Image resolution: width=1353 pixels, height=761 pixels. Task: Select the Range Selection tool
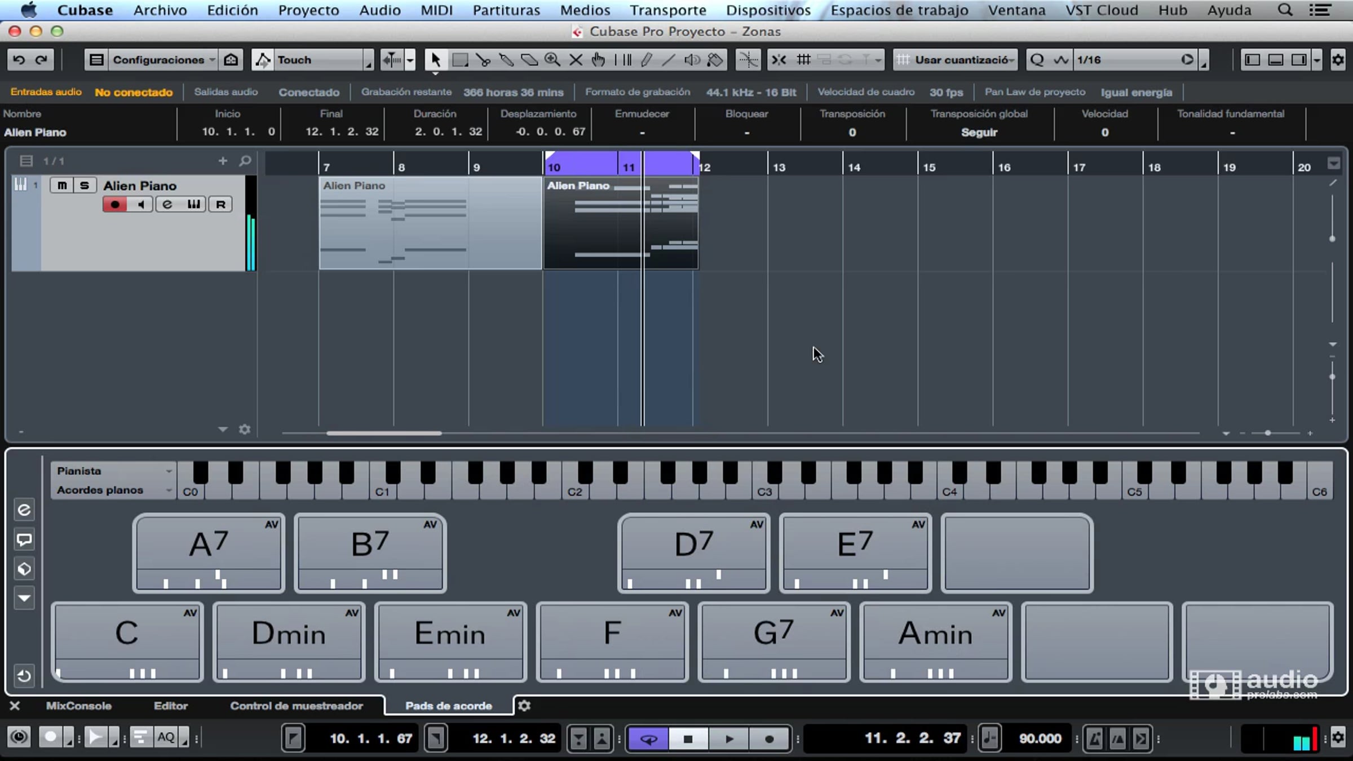[x=459, y=60]
